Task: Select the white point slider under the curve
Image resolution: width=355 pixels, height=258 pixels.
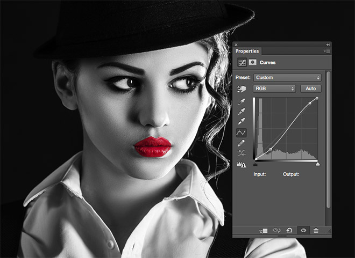Action: pos(318,164)
